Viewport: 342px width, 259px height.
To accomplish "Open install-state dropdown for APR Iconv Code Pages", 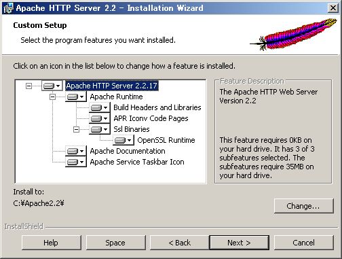I will (100, 118).
